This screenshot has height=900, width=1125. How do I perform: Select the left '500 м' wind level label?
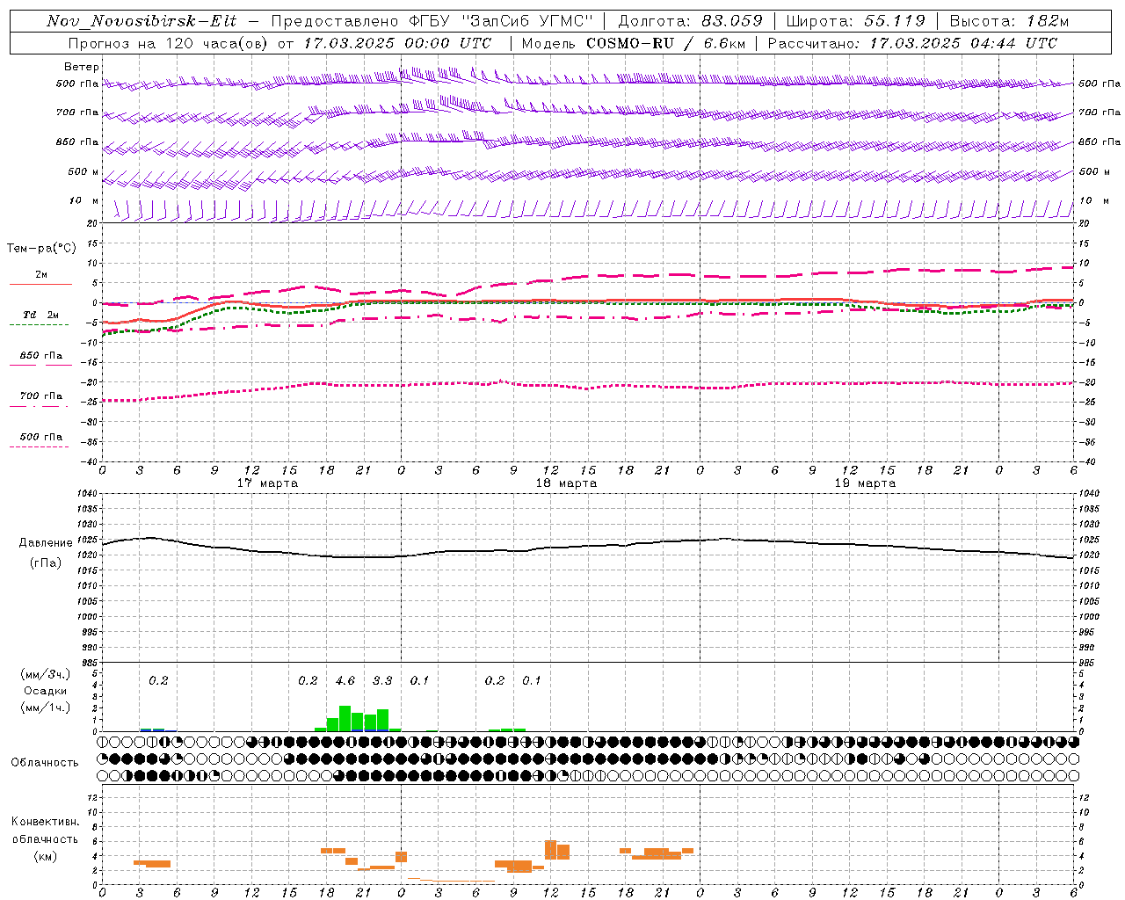(83, 171)
